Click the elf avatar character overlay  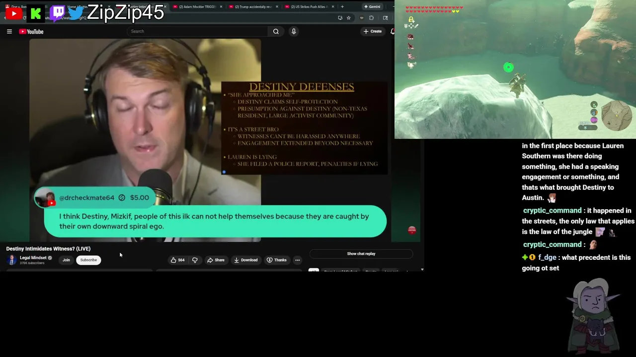[593, 315]
